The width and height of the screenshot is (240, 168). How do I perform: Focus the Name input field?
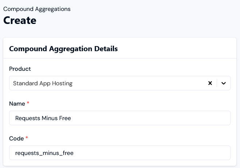(120, 118)
